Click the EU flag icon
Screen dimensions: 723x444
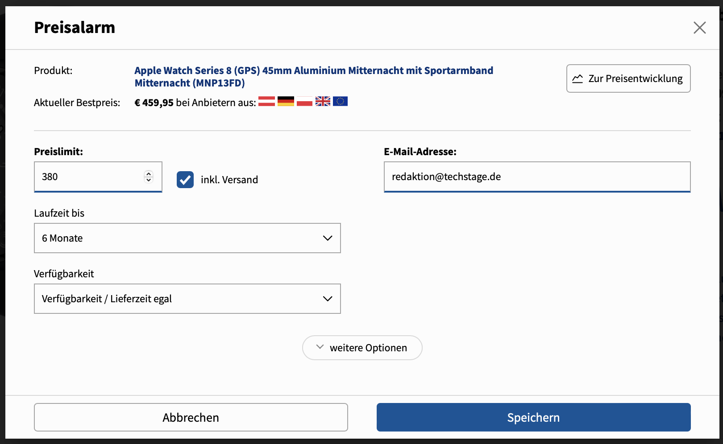(x=340, y=102)
